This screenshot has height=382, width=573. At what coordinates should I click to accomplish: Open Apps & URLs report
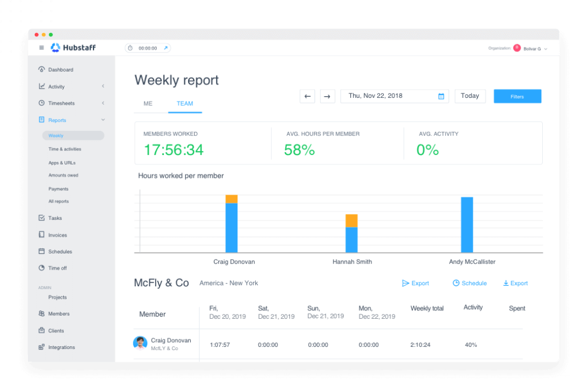[62, 163]
